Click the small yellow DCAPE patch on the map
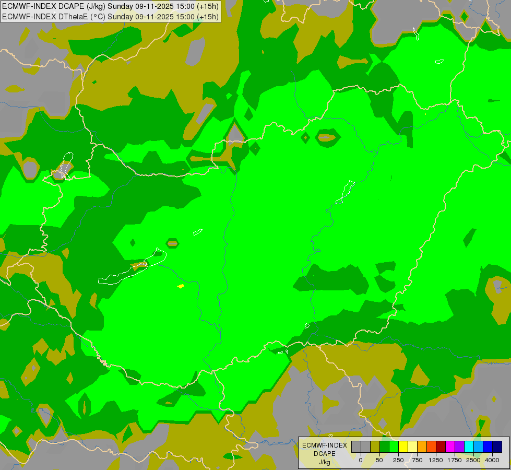This screenshot has height=470, width=511. (181, 286)
